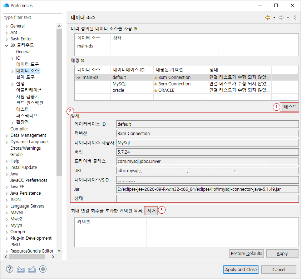Viewport: 301px width, 279px height.
Task: Expand the Java category in sidebar
Action: point(7,174)
